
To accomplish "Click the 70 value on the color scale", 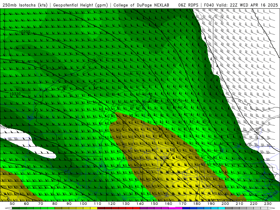I will click(41, 204).
